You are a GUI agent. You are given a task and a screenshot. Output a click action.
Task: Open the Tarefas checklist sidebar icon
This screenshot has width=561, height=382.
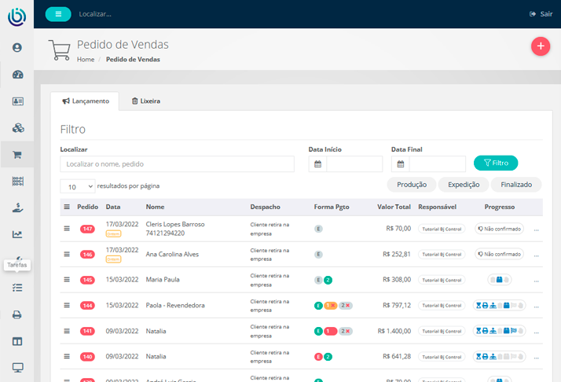point(17,288)
